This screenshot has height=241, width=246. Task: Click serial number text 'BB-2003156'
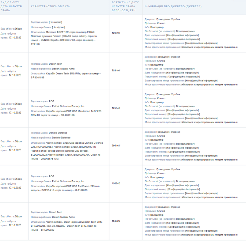[x=67, y=115]
